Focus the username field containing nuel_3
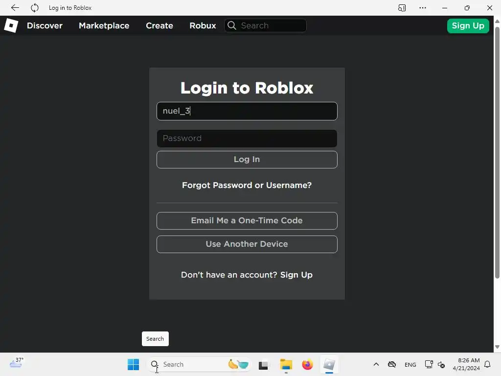Viewport: 501px width, 376px height. pos(247,111)
